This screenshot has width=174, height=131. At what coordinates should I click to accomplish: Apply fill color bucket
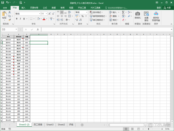click(x=38, y=19)
